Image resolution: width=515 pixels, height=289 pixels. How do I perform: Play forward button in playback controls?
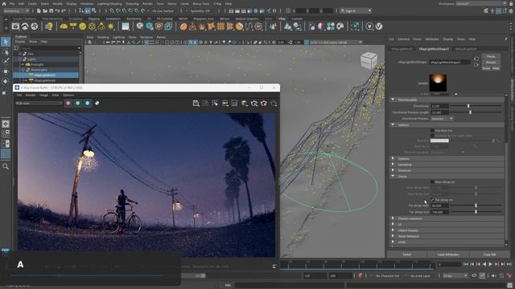tap(490, 264)
